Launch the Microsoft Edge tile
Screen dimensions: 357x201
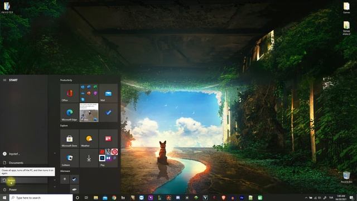point(69,113)
